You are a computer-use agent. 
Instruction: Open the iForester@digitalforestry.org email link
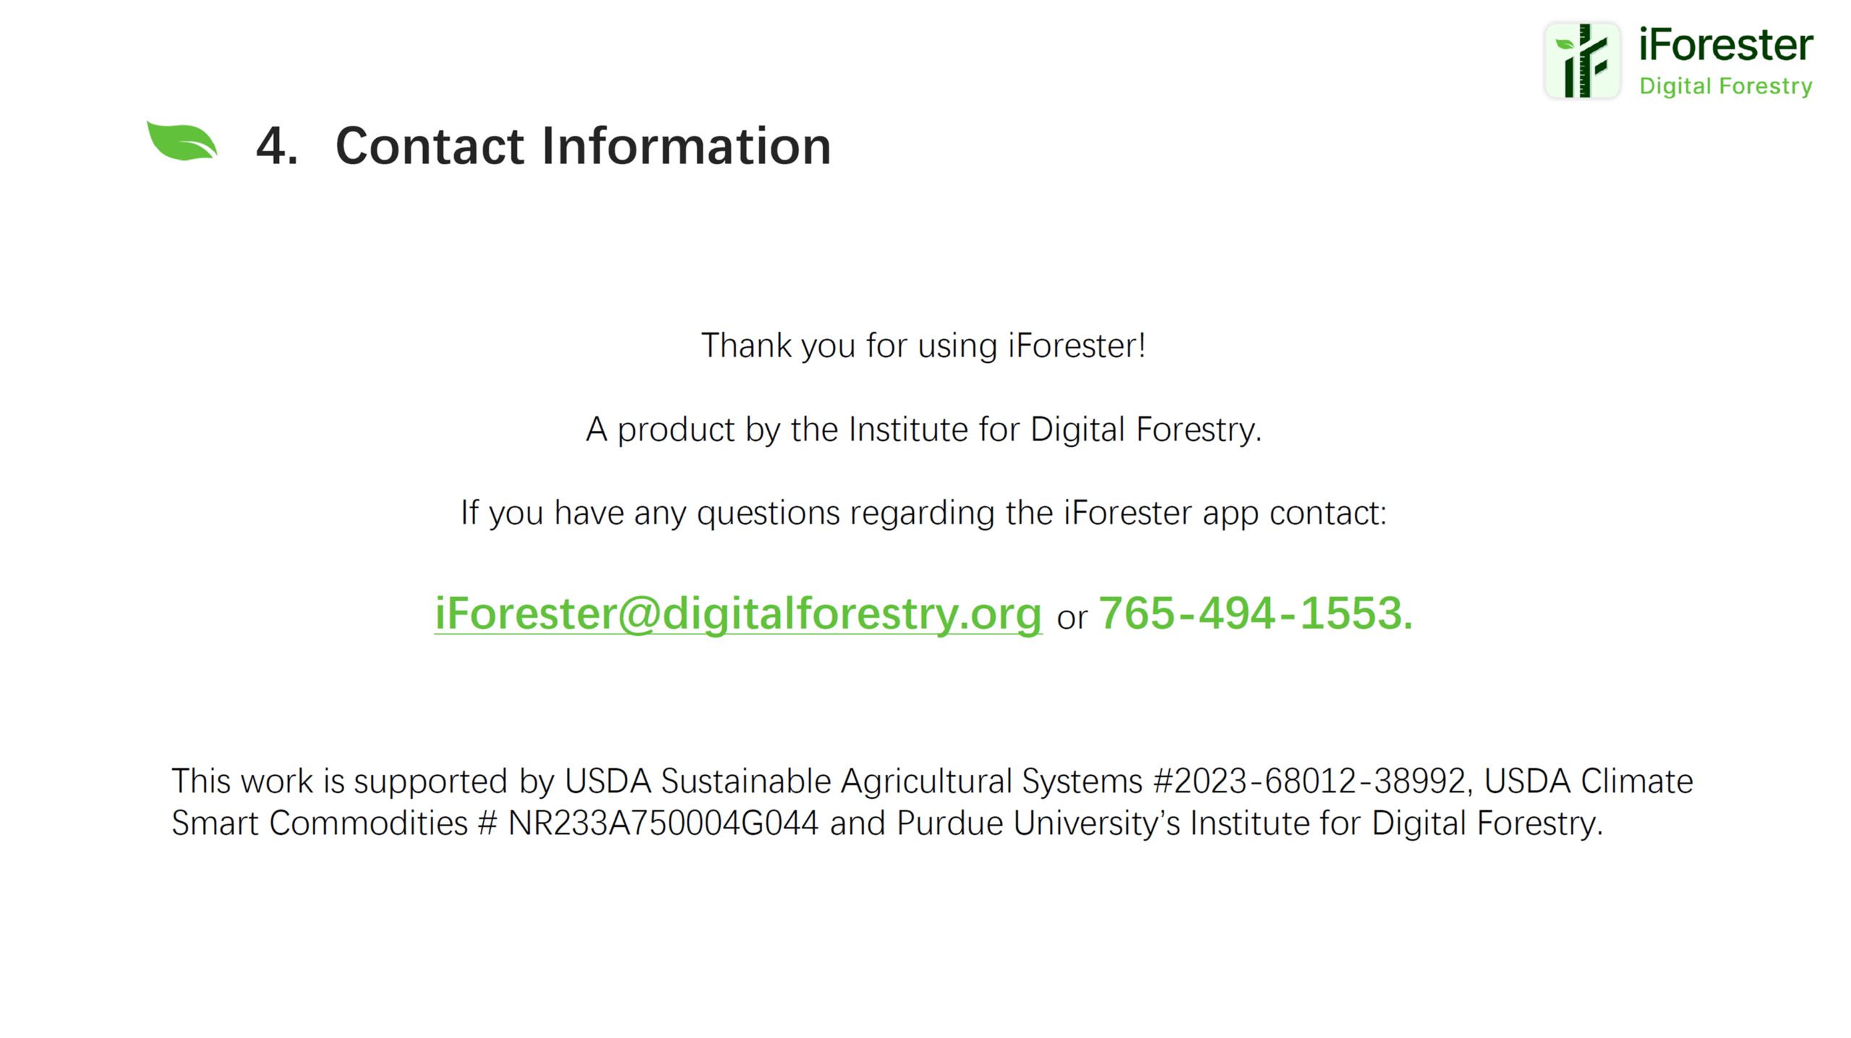coord(738,614)
